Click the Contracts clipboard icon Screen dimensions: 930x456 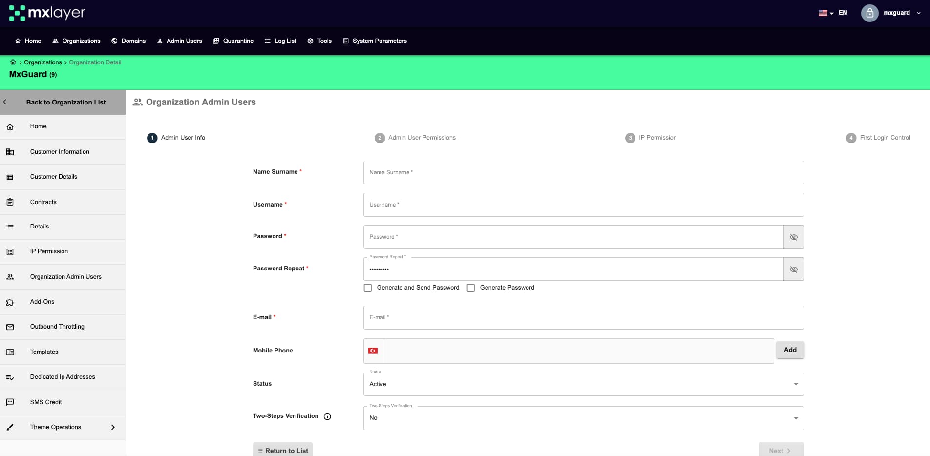pyautogui.click(x=10, y=202)
